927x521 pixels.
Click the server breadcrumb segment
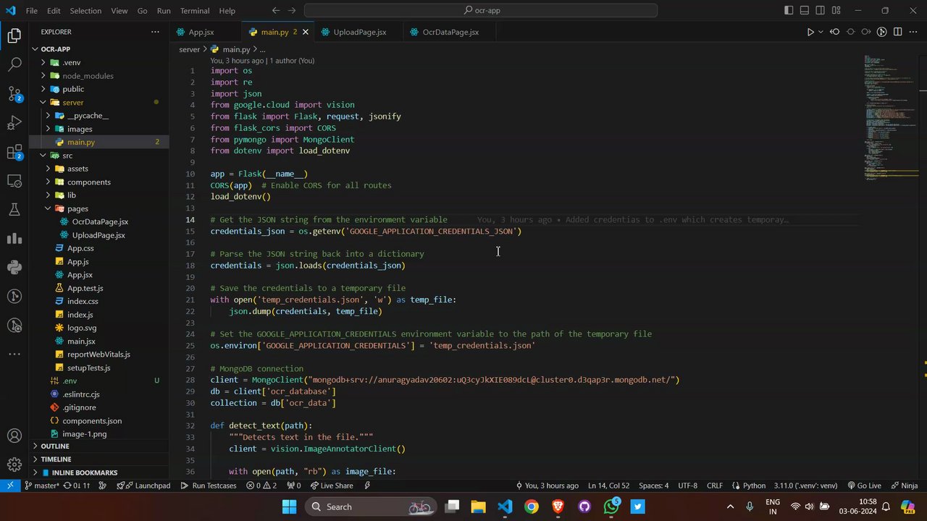click(x=189, y=49)
